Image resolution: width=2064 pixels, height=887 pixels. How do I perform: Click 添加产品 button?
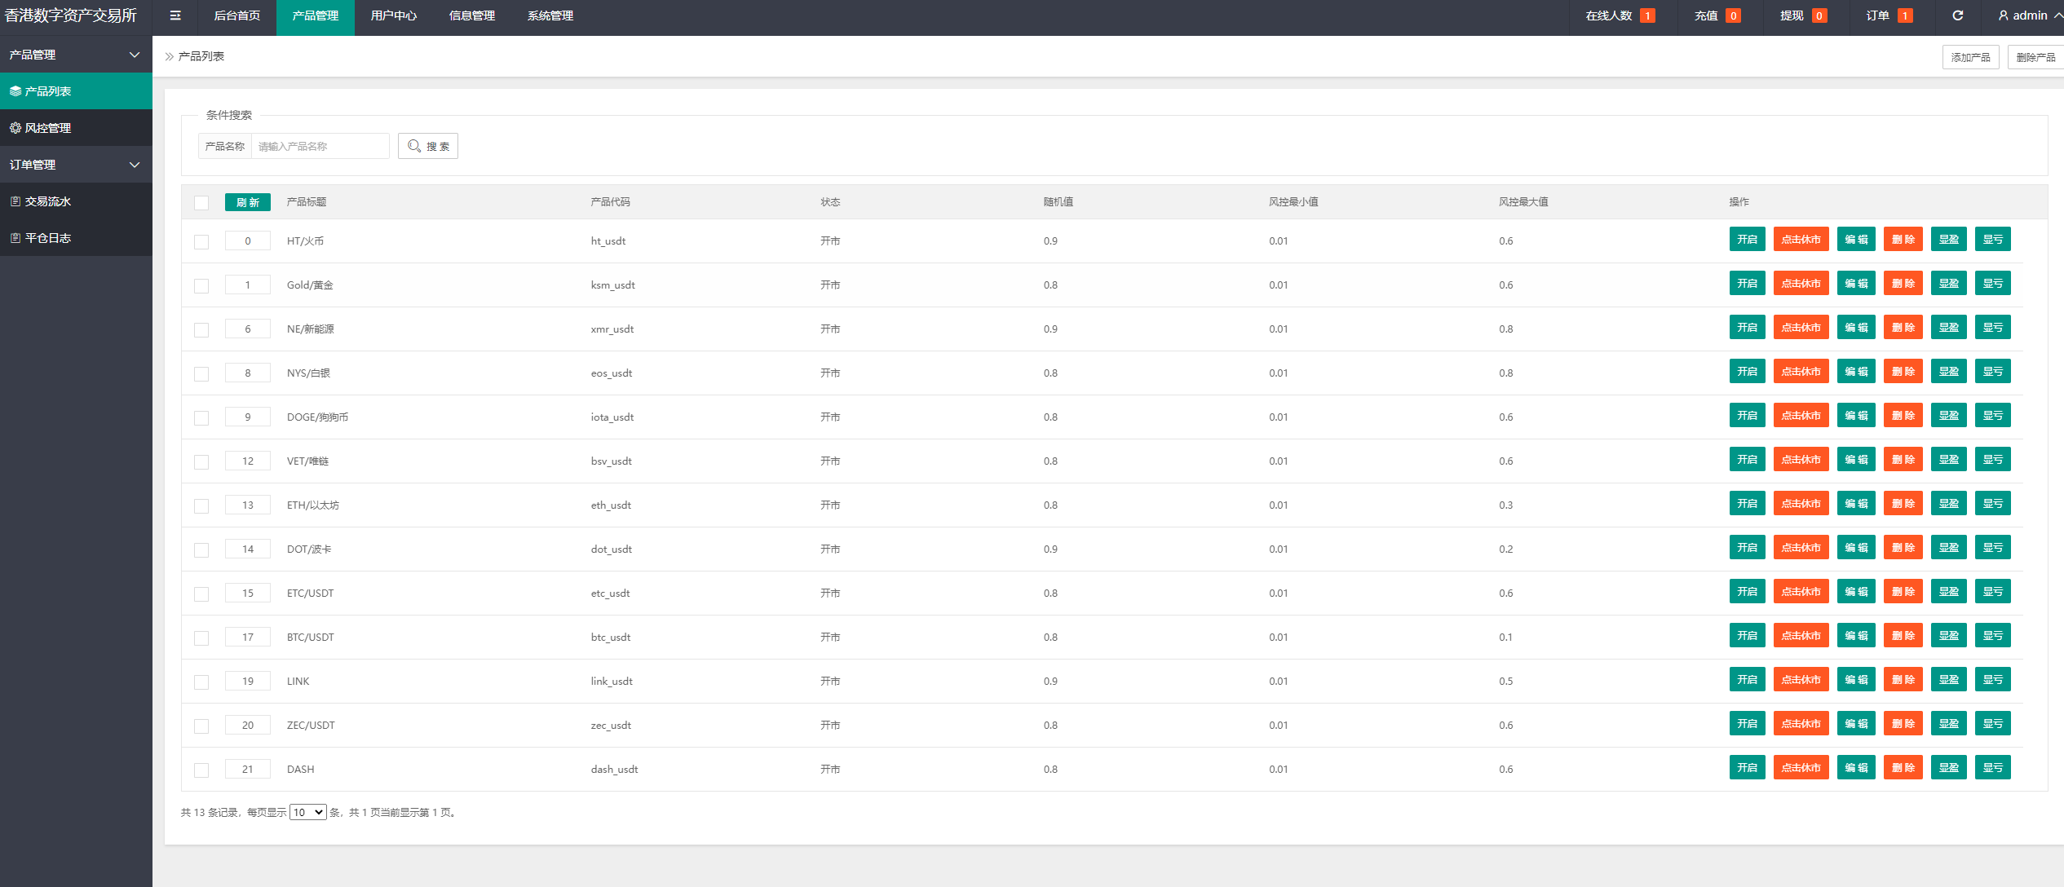coord(1969,57)
